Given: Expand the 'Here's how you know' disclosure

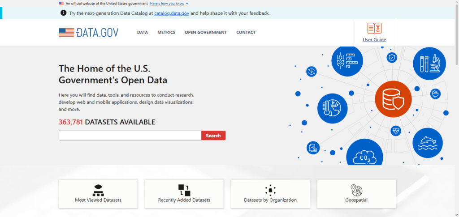Looking at the screenshot, I should (x=169, y=4).
